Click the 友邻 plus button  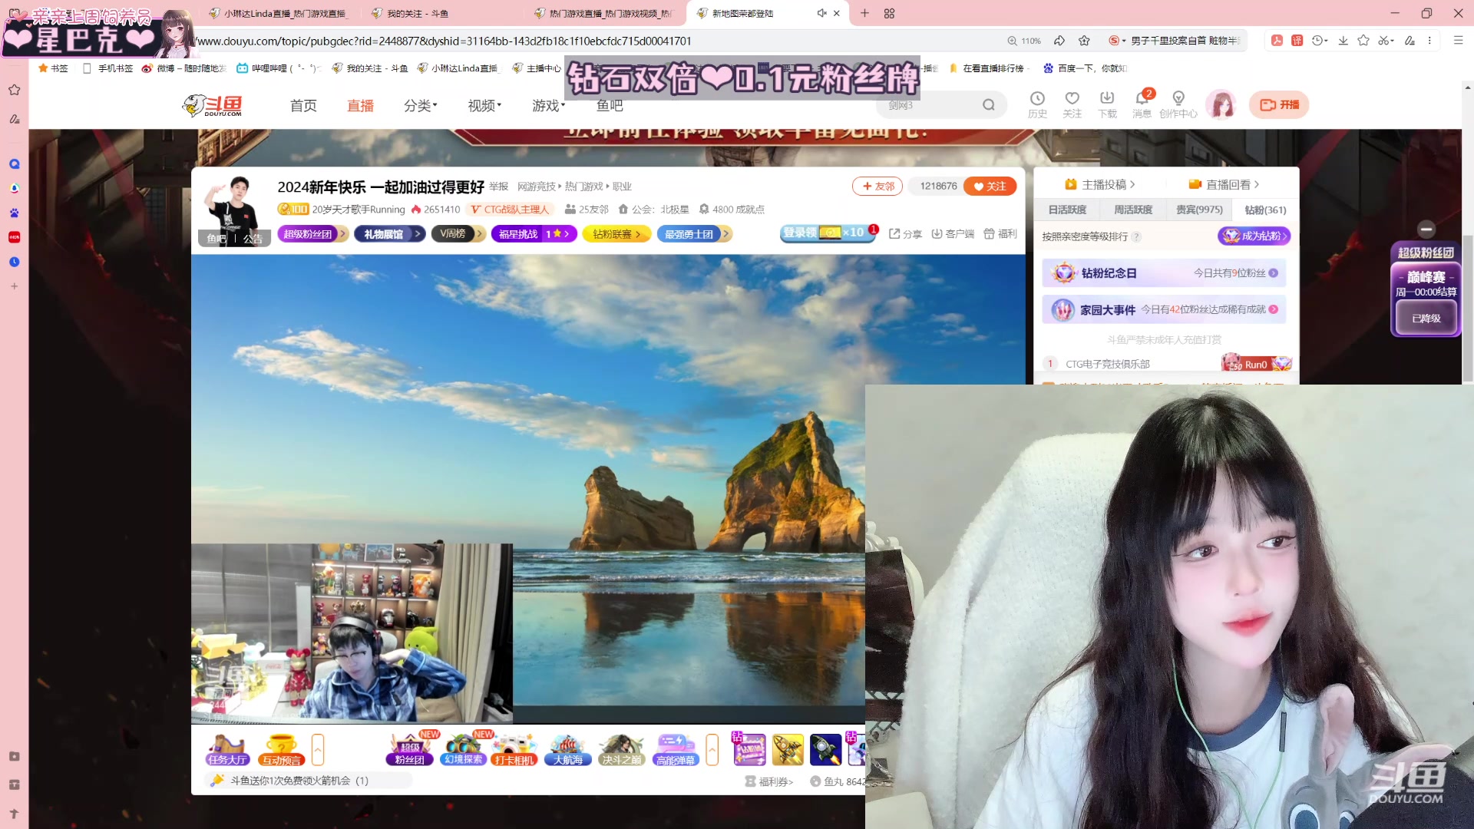coord(877,186)
